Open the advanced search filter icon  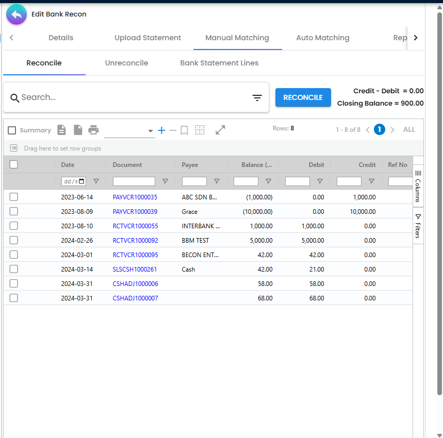tap(257, 97)
